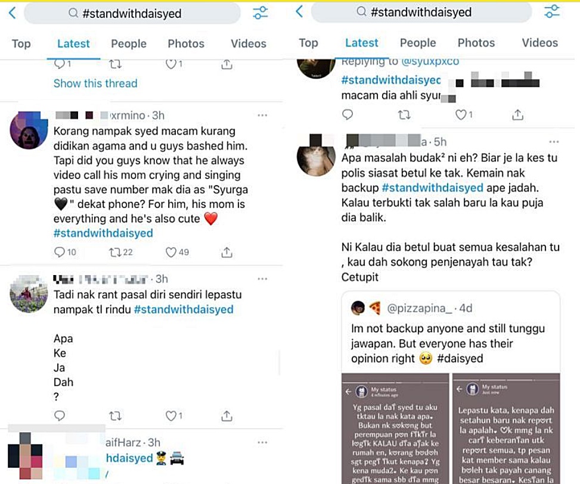Open more options on xrmino tweet
This screenshot has height=484, width=580.
click(x=262, y=115)
